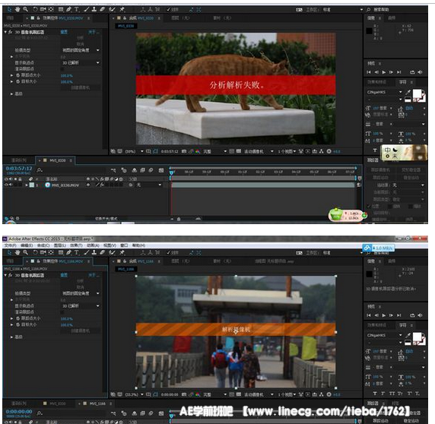Select the Zoom tool in the MVI_0330 window
The width and height of the screenshot is (435, 424).
[x=26, y=9]
